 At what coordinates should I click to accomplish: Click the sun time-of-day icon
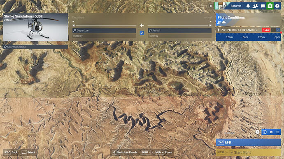tap(219, 30)
